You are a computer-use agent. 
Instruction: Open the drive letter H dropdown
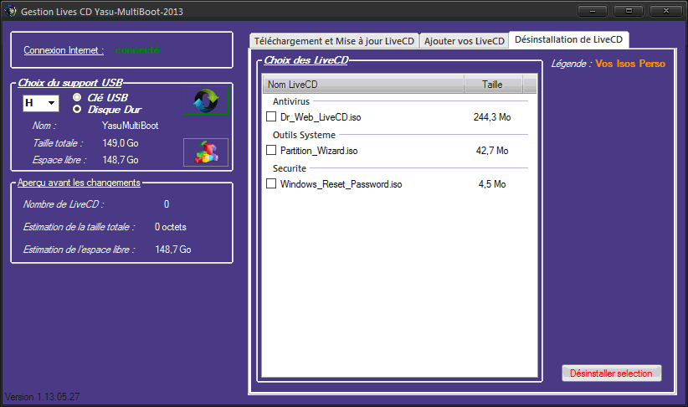click(x=41, y=103)
